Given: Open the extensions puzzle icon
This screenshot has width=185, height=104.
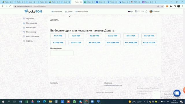Looking at the screenshot, I should click(171, 6).
